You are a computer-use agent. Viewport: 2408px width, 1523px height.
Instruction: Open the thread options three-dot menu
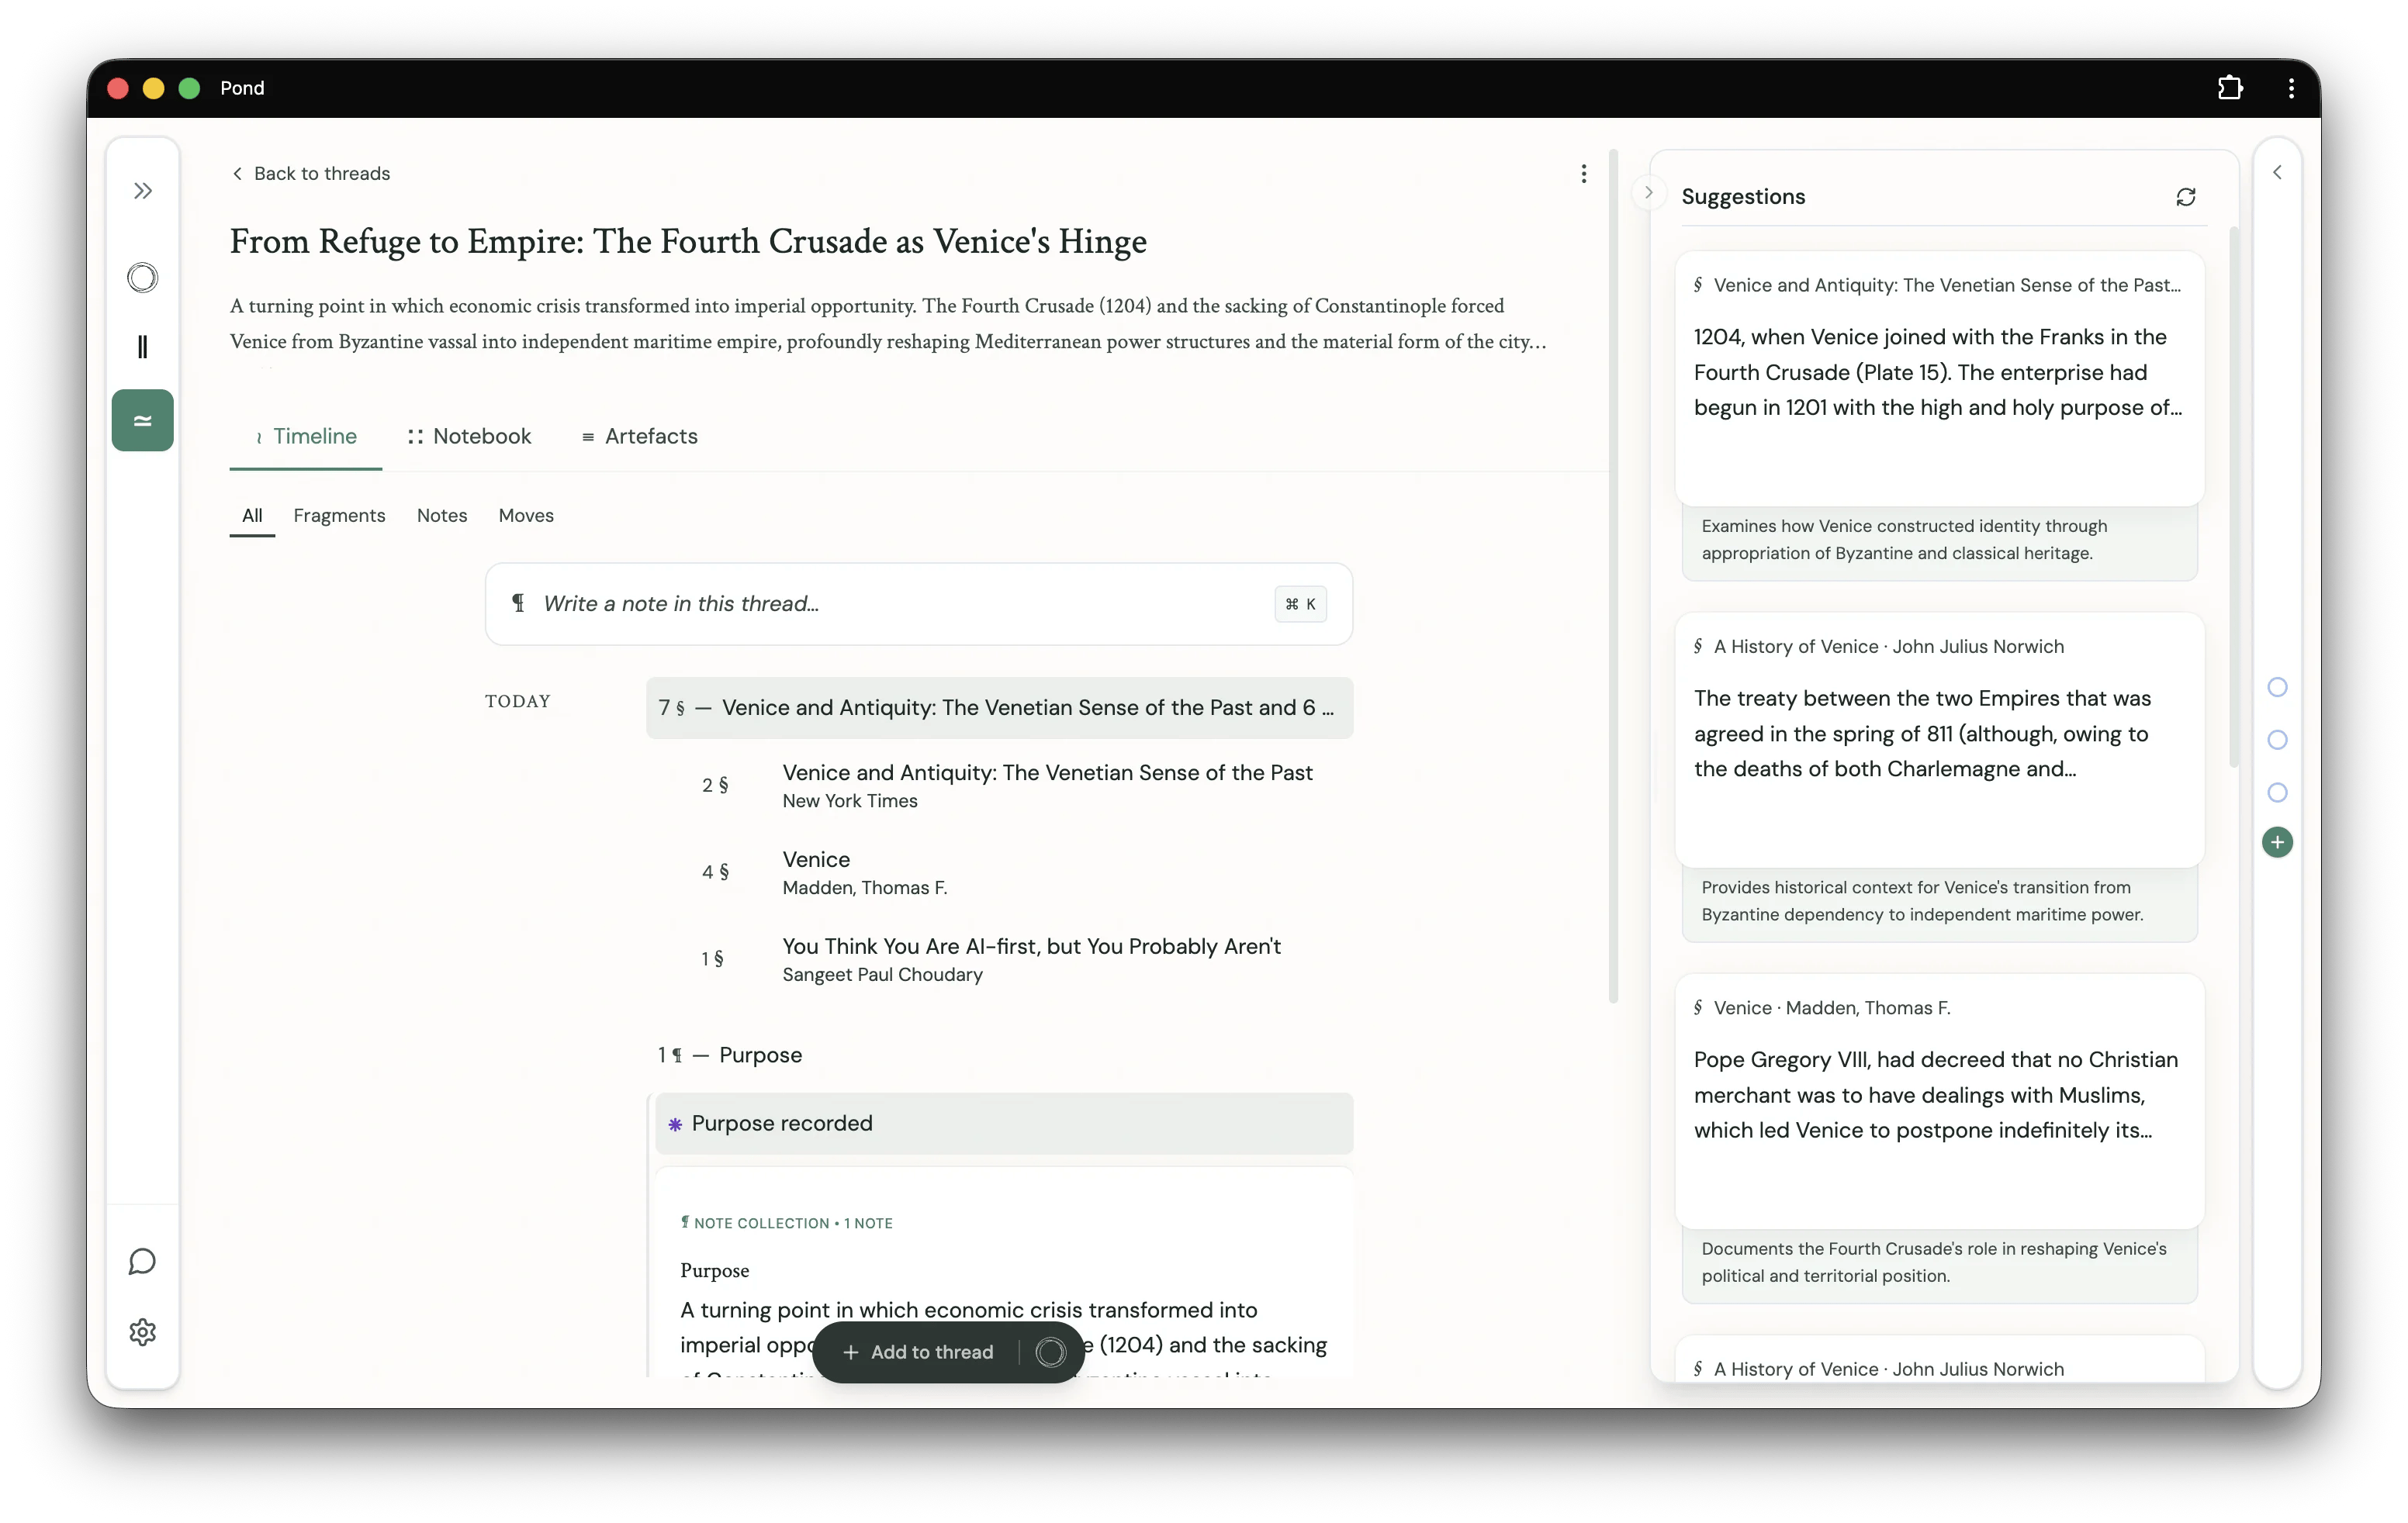(x=1584, y=174)
